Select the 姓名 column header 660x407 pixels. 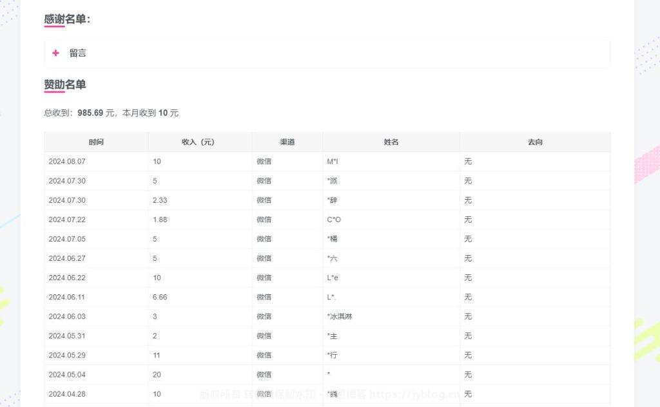pyautogui.click(x=391, y=142)
